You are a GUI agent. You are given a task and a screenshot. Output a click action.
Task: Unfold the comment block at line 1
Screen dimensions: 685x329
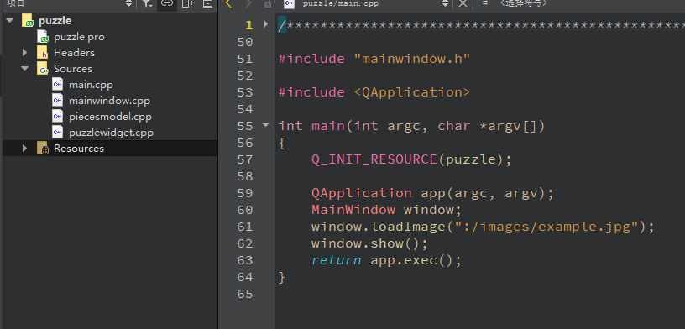pyautogui.click(x=265, y=24)
